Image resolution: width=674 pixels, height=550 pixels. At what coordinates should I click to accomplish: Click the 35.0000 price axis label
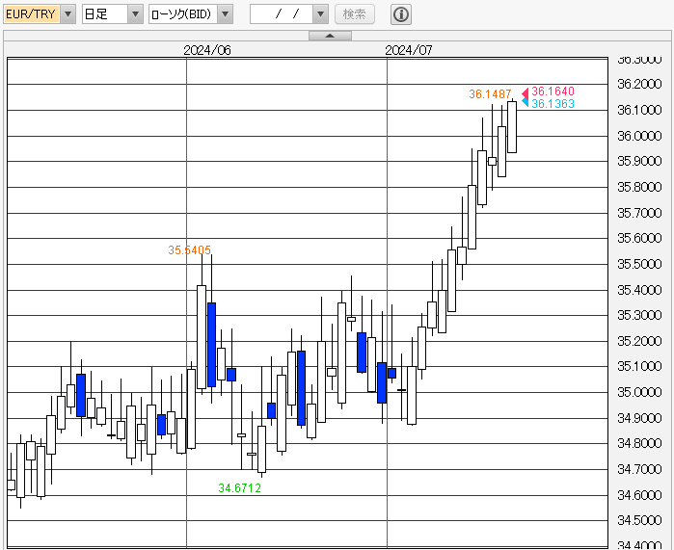coord(639,392)
